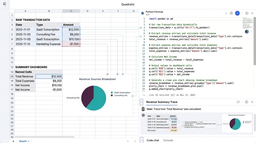This screenshot has width=256, height=143.
Task: Go to previous sheet with left arrow
Action: 128,141
